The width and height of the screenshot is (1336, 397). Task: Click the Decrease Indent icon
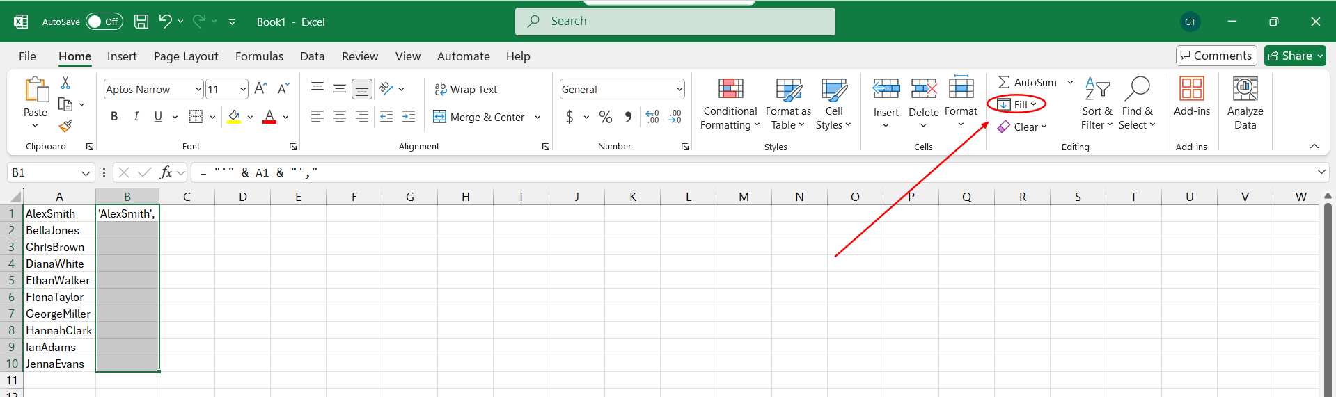point(386,116)
